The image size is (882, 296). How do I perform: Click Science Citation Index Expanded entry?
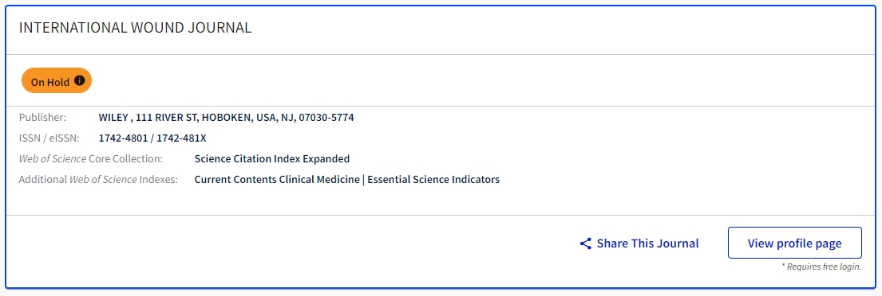pos(271,158)
